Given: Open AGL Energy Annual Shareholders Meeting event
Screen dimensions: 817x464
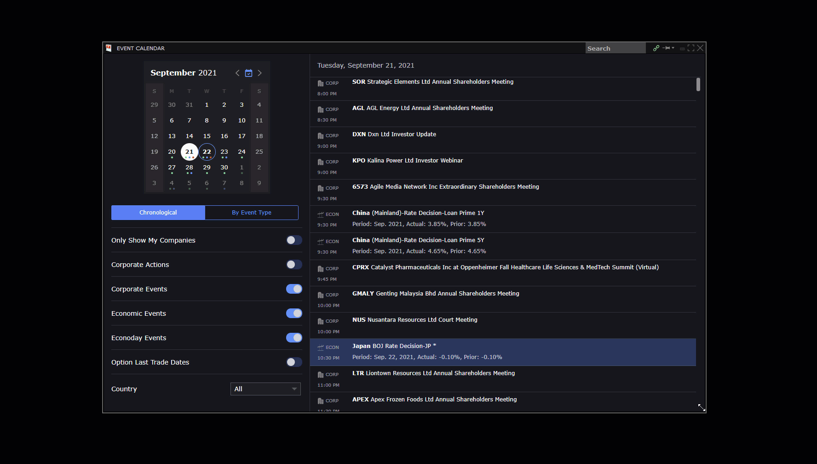Looking at the screenshot, I should (x=422, y=108).
